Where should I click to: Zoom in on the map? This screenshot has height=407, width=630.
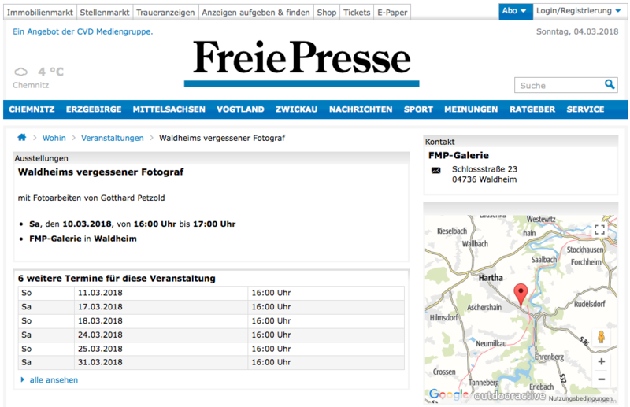pos(601,362)
